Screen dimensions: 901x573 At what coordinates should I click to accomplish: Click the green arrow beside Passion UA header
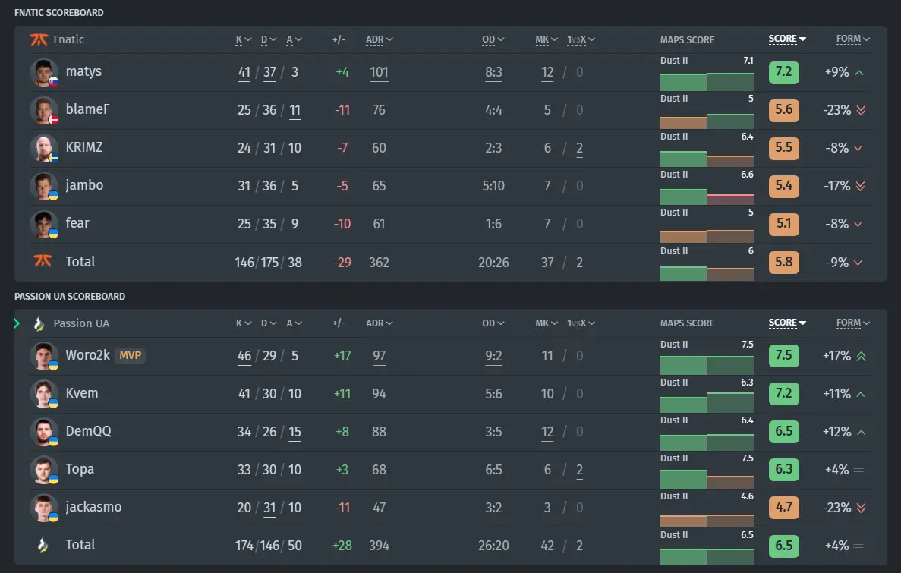pyautogui.click(x=17, y=323)
